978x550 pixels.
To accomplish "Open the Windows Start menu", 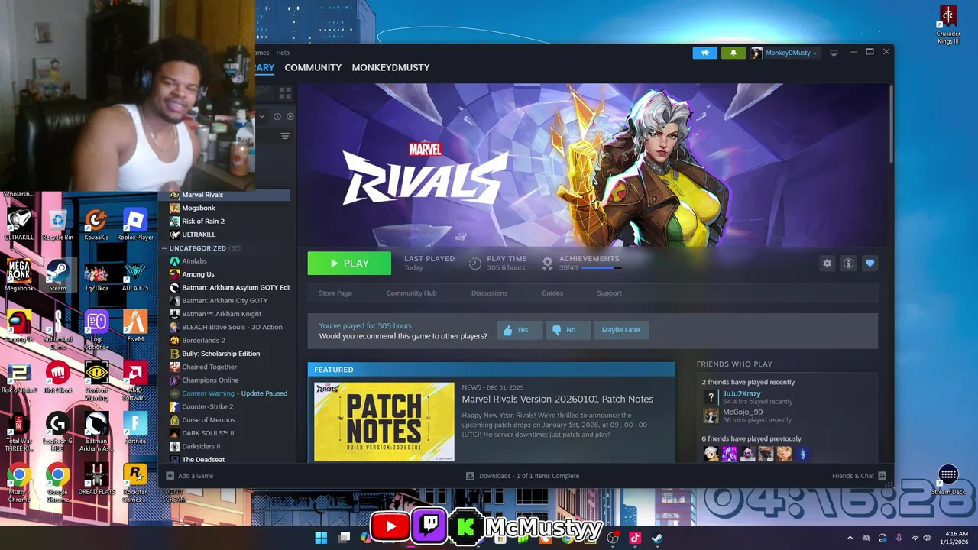I will (321, 538).
